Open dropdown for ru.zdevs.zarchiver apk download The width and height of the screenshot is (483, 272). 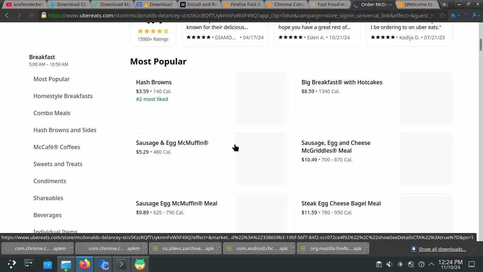(219, 248)
